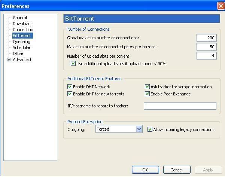Focus the upload slots per torrent field

(206, 56)
